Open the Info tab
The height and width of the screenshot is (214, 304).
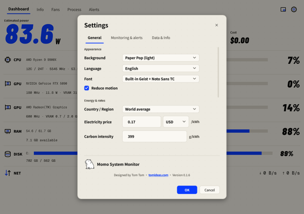pyautogui.click(x=40, y=9)
